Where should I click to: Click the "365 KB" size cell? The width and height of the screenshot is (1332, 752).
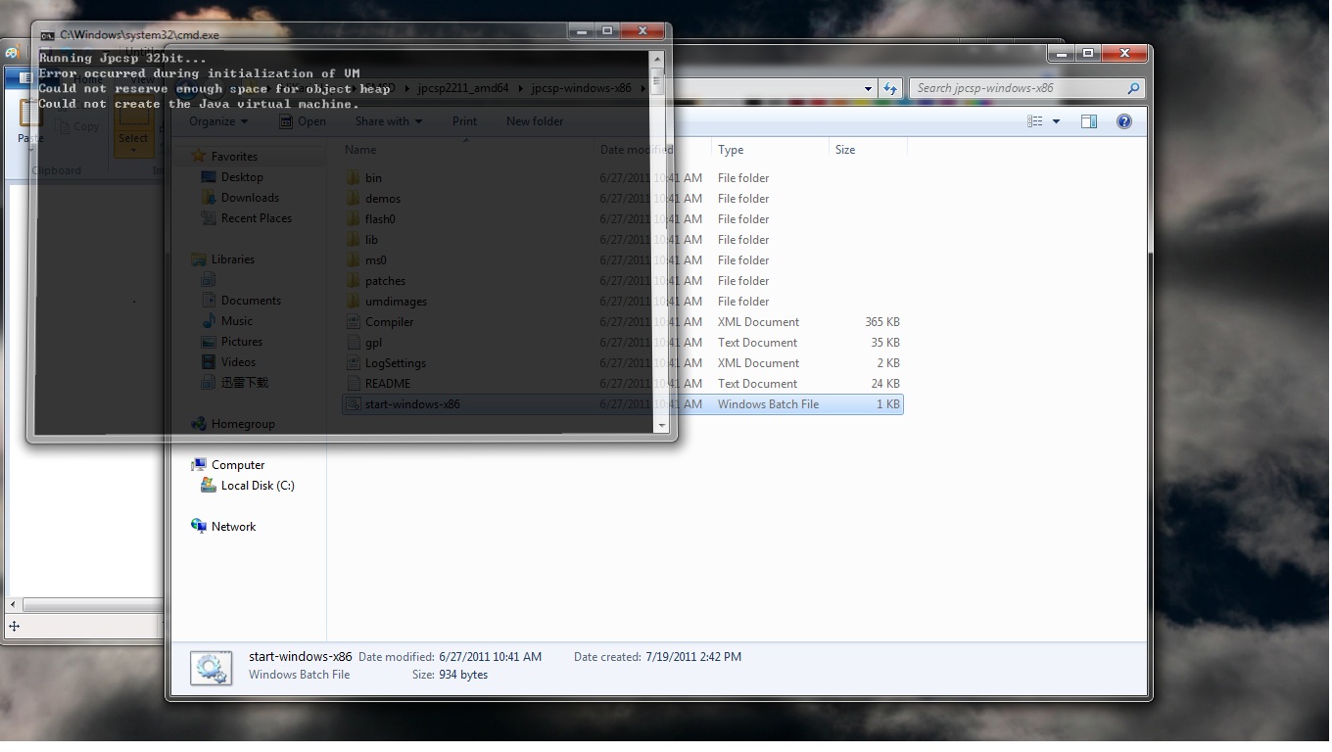(x=882, y=322)
